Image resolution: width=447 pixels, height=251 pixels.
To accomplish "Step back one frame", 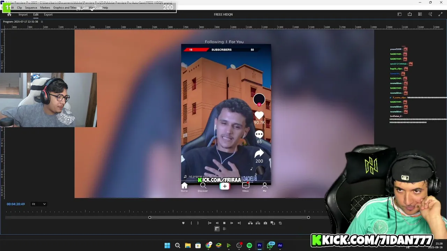I will click(x=217, y=223).
